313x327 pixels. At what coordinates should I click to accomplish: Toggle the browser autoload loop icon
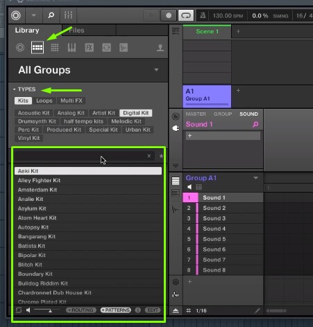[19, 310]
